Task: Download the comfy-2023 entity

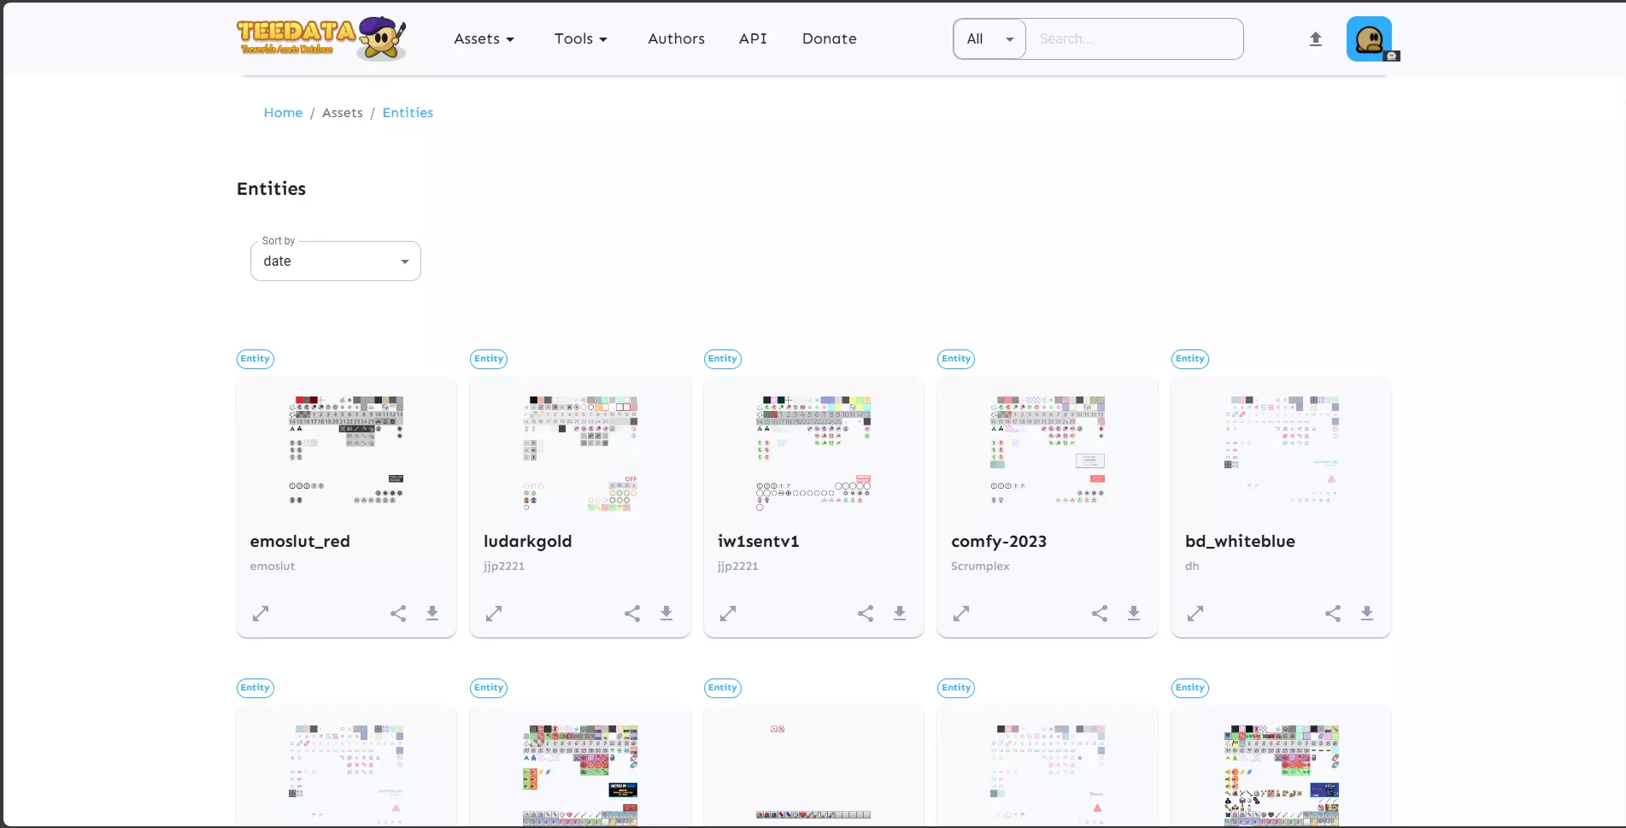Action: 1134,614
